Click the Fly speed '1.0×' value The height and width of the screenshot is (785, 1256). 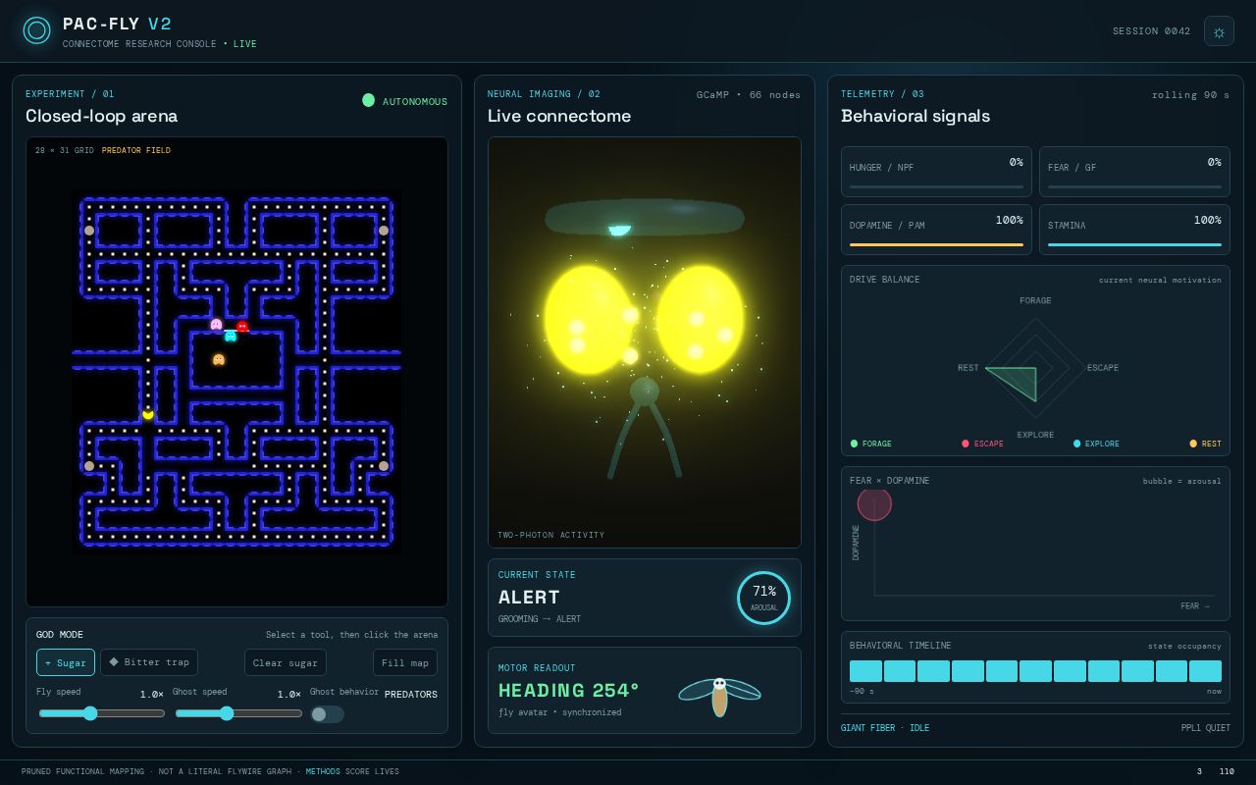click(152, 695)
